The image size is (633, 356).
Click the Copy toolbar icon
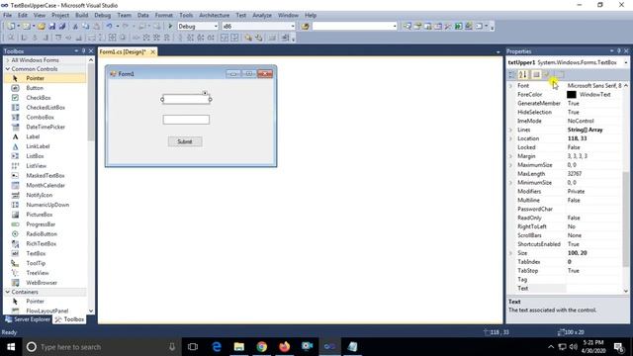86,27
